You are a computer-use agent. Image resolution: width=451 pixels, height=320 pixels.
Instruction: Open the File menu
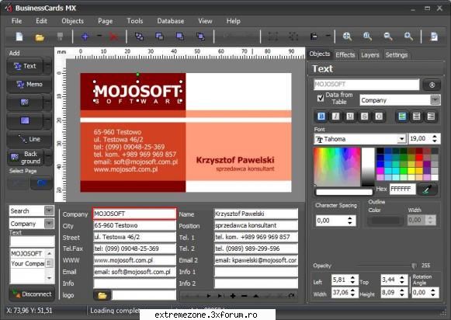click(16, 21)
